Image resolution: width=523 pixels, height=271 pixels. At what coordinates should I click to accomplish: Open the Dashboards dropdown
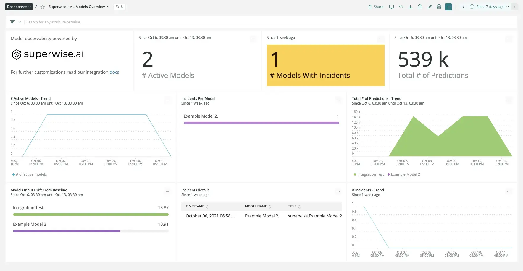coord(19,7)
